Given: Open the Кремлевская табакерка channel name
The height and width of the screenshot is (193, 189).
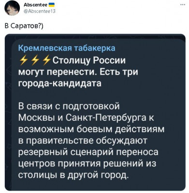Looking at the screenshot, I should pyautogui.click(x=67, y=48).
